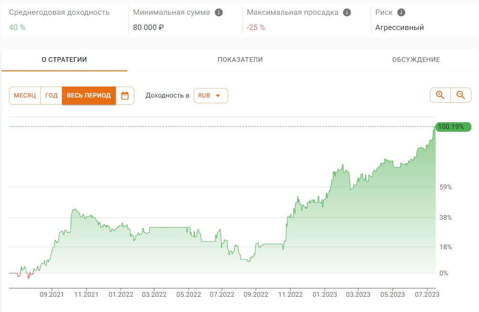Click the 11.2022 axis date
Image resolution: width=479 pixels, height=312 pixels.
(291, 294)
